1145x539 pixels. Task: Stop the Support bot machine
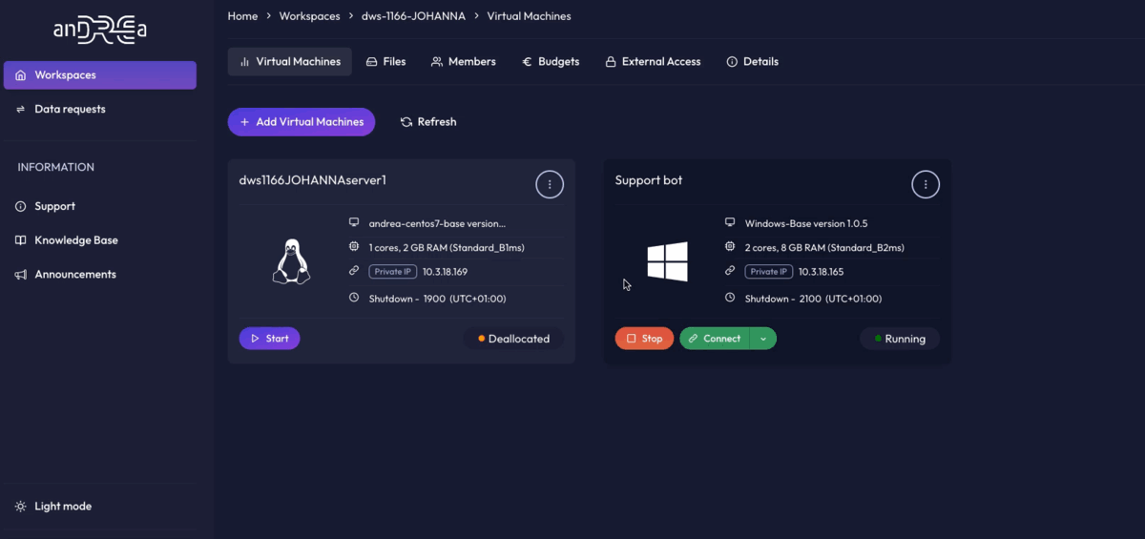644,339
